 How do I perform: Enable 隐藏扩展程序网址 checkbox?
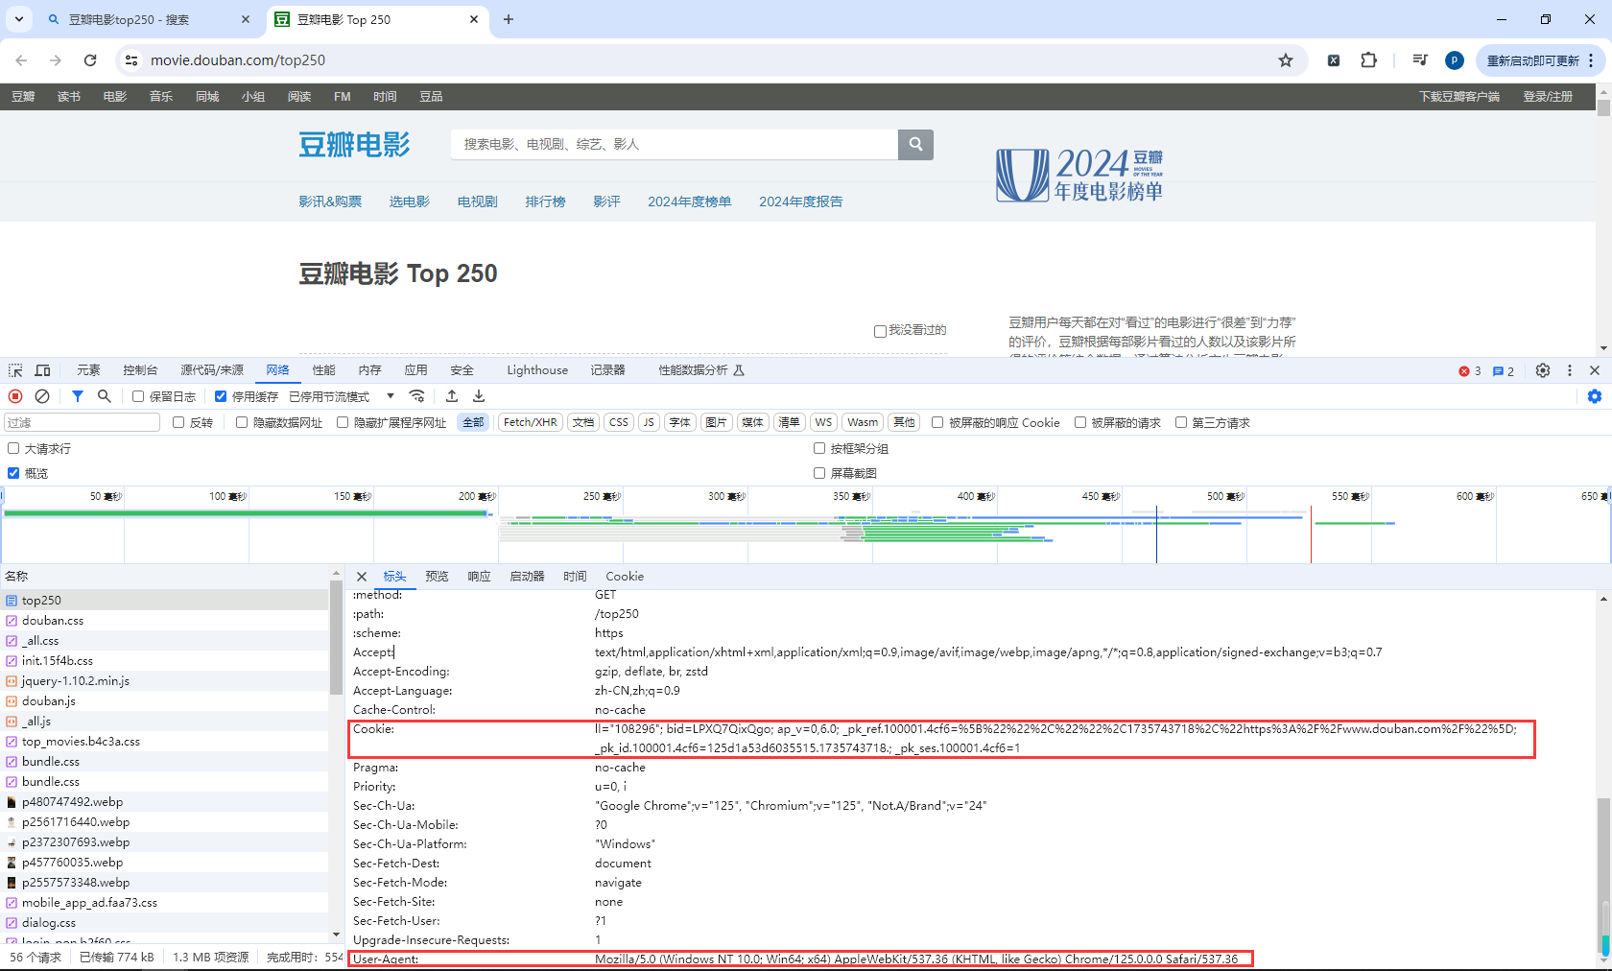[343, 422]
